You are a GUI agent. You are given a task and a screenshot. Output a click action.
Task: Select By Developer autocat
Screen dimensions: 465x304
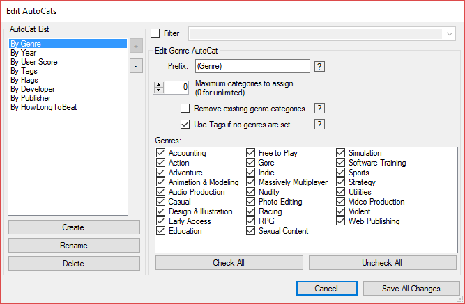[x=68, y=89]
